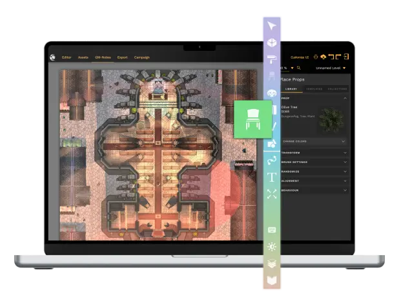Click the large green chair prop tile
The image size is (399, 299).
click(252, 119)
